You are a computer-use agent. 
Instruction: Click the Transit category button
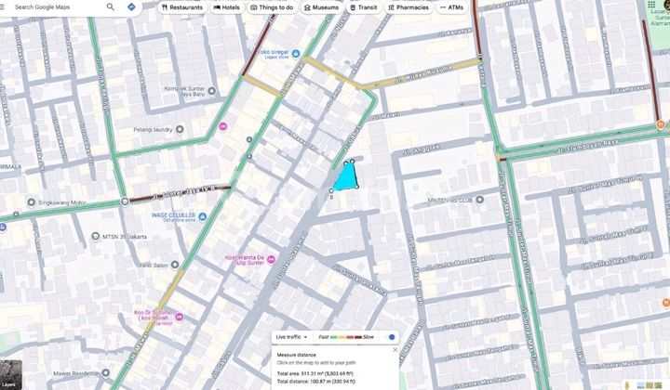coord(363,7)
